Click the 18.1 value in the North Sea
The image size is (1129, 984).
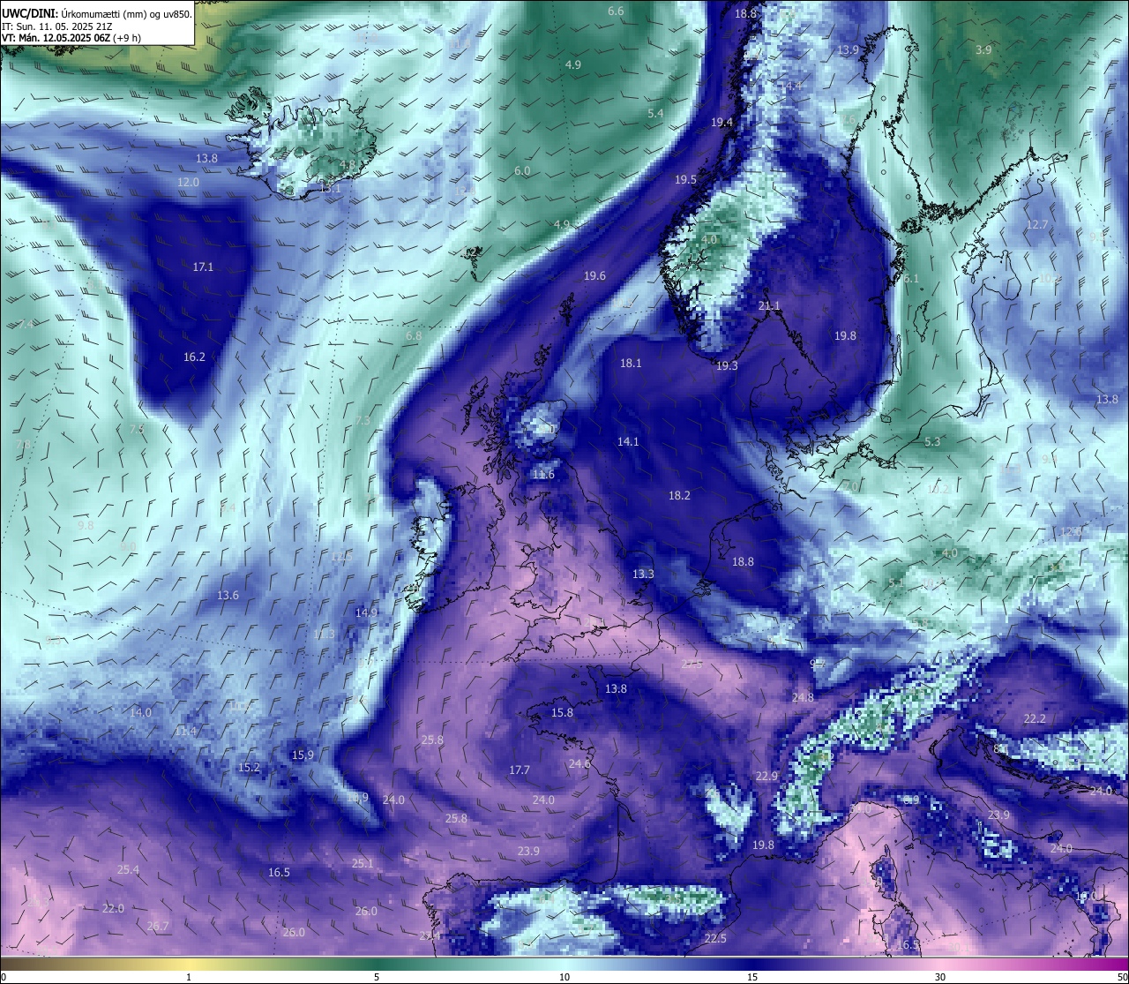pos(631,364)
